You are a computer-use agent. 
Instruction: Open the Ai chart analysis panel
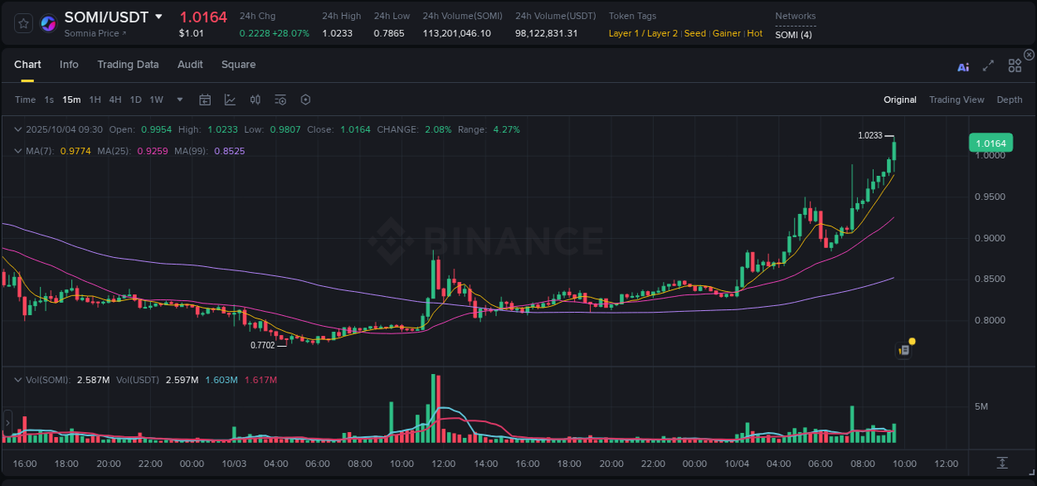pos(963,66)
